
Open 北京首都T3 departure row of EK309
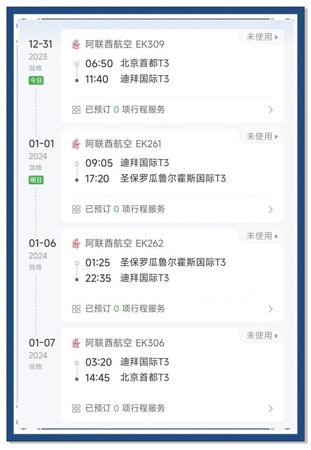(127, 63)
